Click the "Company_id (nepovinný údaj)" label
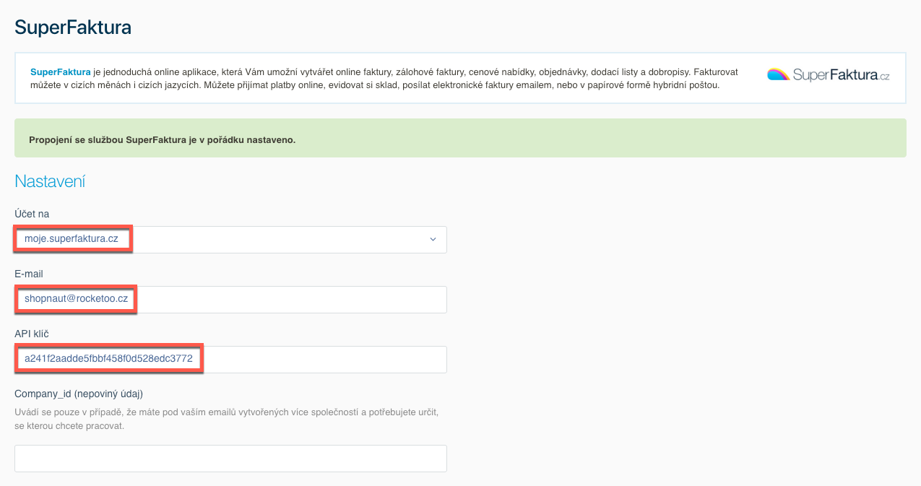Screen dimensions: 921x486 coord(79,394)
